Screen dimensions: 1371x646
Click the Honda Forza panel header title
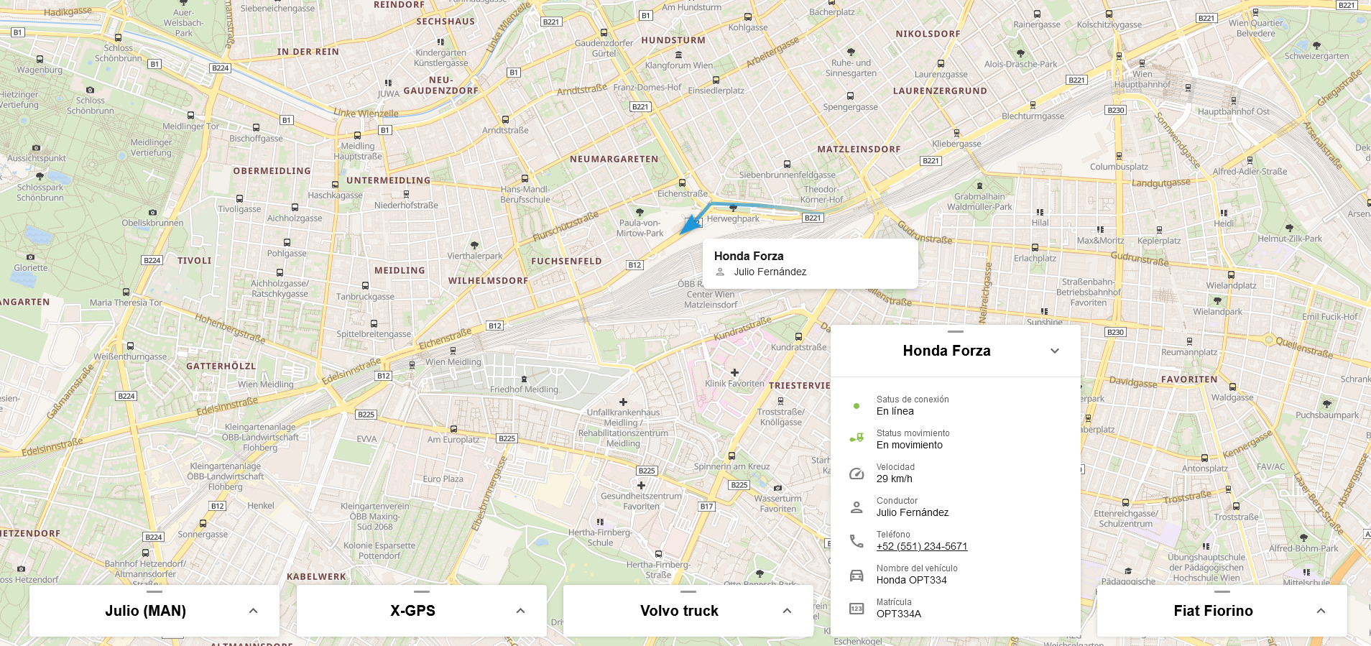(x=946, y=351)
